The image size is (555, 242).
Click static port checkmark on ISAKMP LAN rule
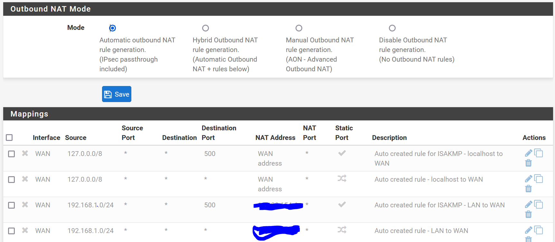[x=342, y=204]
